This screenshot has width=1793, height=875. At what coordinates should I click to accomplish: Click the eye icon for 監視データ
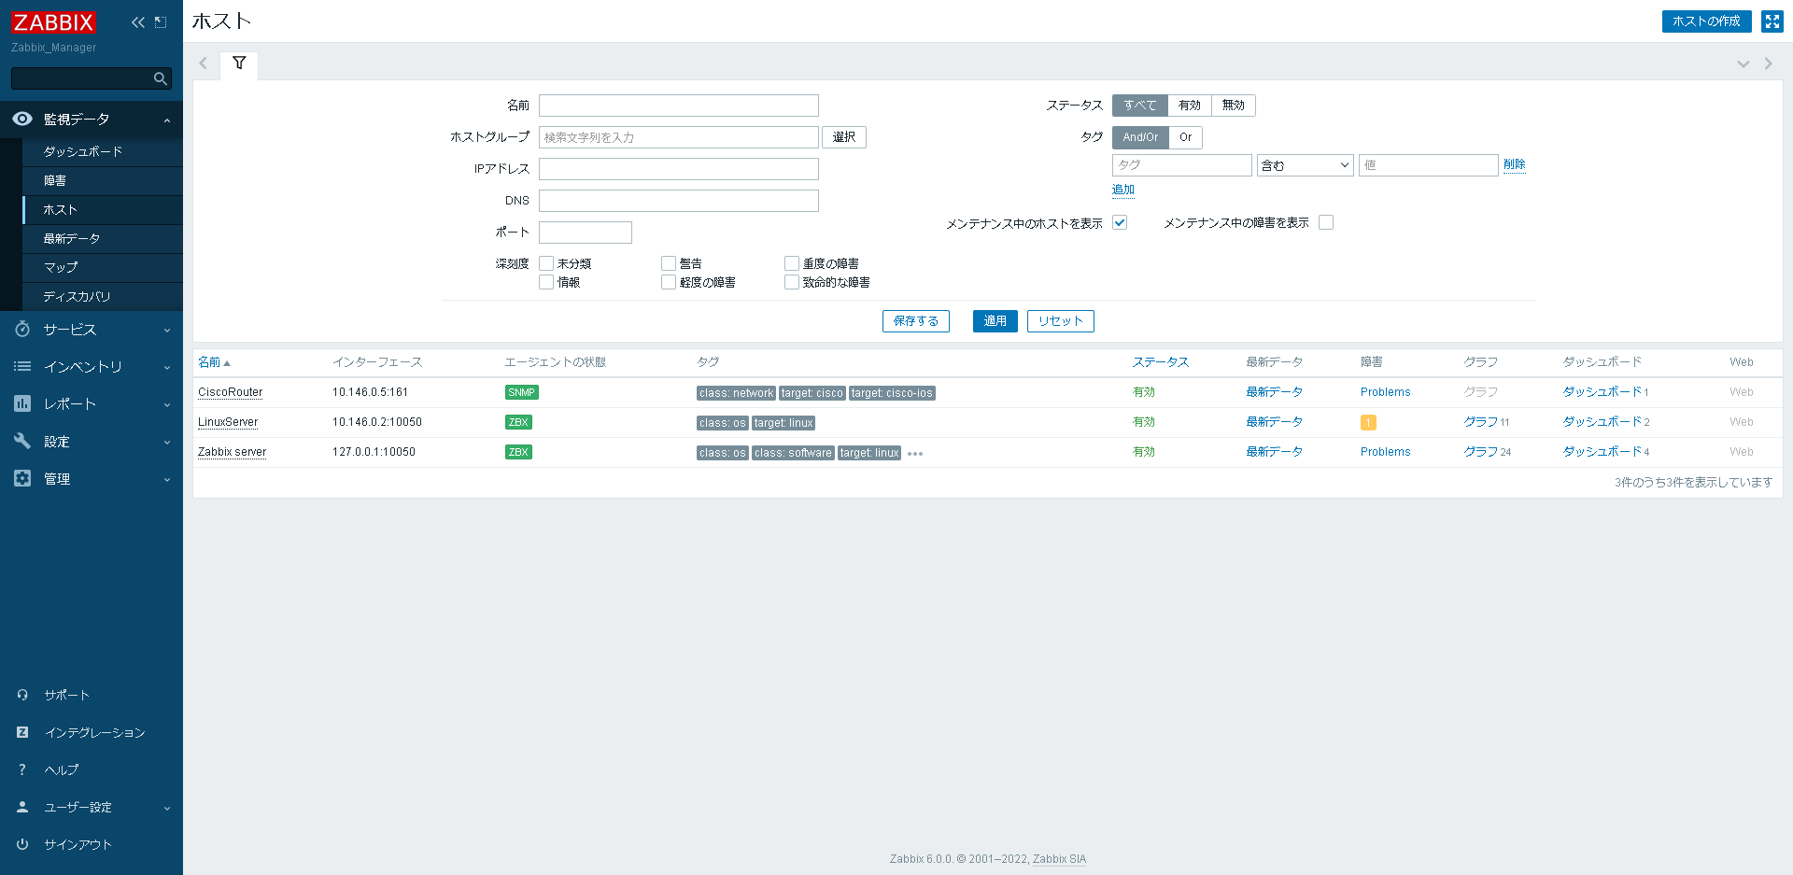(x=22, y=120)
